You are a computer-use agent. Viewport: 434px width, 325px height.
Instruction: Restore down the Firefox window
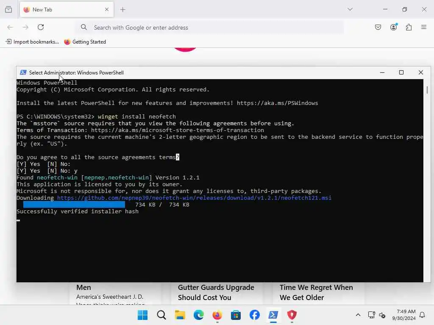[405, 9]
